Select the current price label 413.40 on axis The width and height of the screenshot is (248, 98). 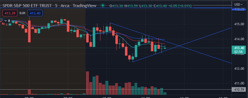click(x=239, y=48)
